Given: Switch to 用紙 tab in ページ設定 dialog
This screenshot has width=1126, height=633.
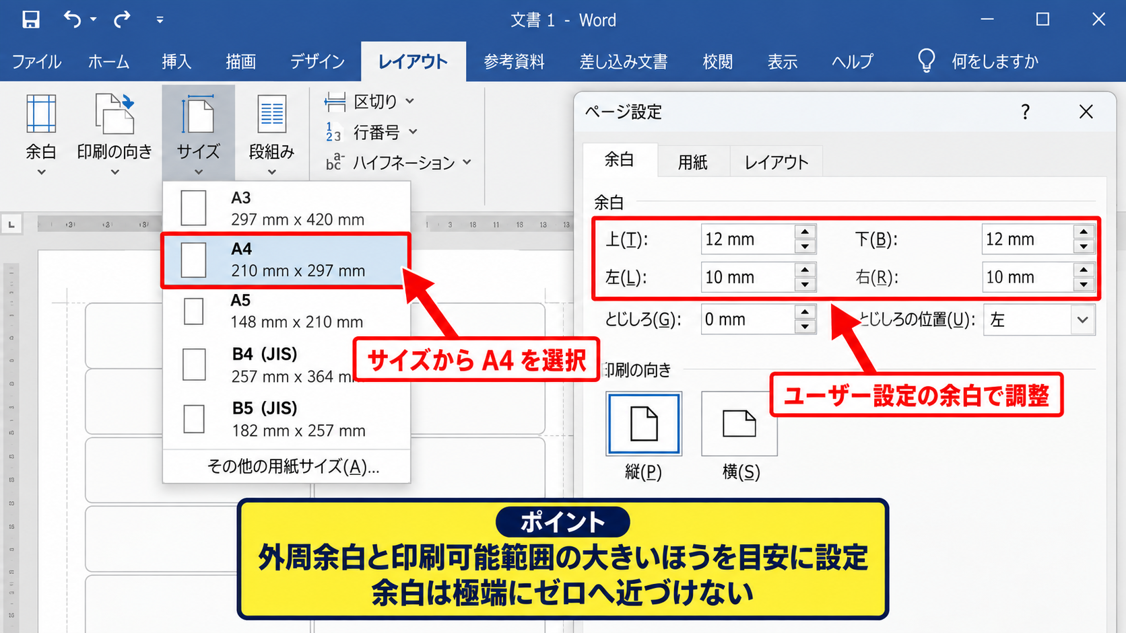Looking at the screenshot, I should (692, 162).
